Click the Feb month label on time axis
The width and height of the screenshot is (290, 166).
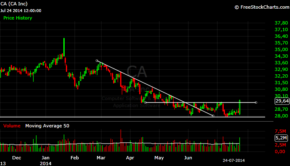pyautogui.click(x=75, y=158)
